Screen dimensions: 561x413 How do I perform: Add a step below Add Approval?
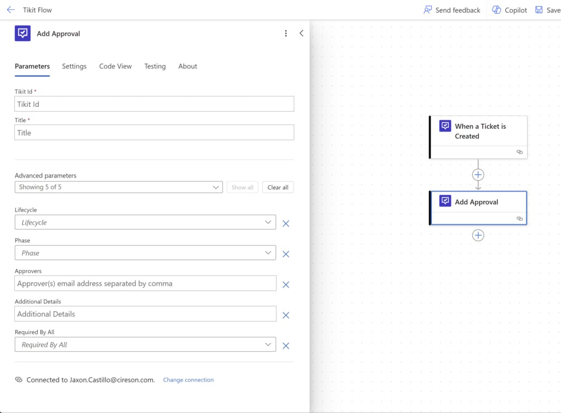(478, 235)
